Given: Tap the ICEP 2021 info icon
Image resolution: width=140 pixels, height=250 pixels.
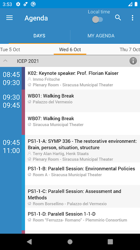Looking at the screenshot, I should tap(133, 61).
